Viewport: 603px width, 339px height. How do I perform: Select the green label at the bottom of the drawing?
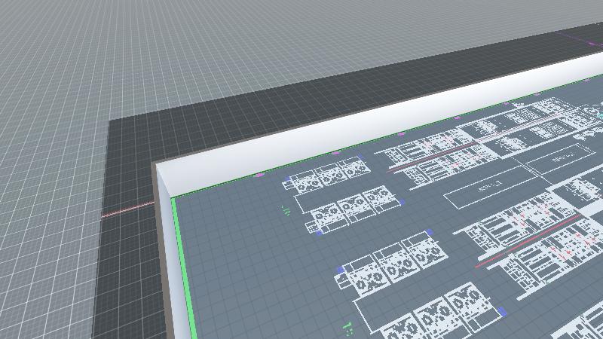pos(348,327)
